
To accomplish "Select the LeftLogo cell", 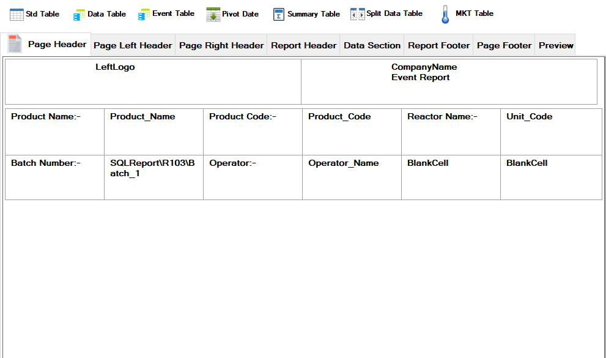I will (153, 81).
